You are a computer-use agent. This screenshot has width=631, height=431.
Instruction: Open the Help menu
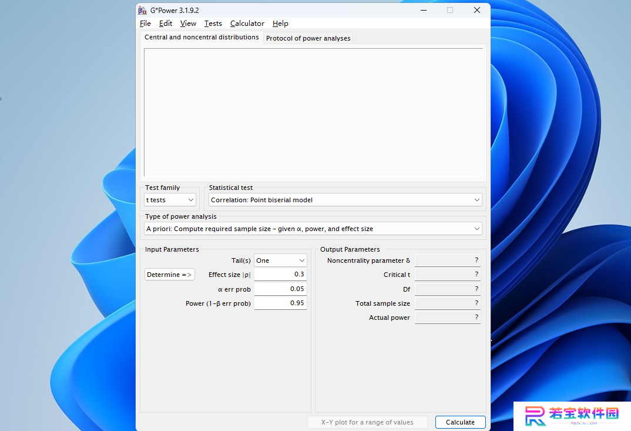280,24
